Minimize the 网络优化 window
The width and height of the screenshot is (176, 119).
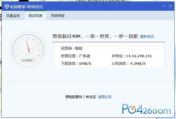coord(164,6)
